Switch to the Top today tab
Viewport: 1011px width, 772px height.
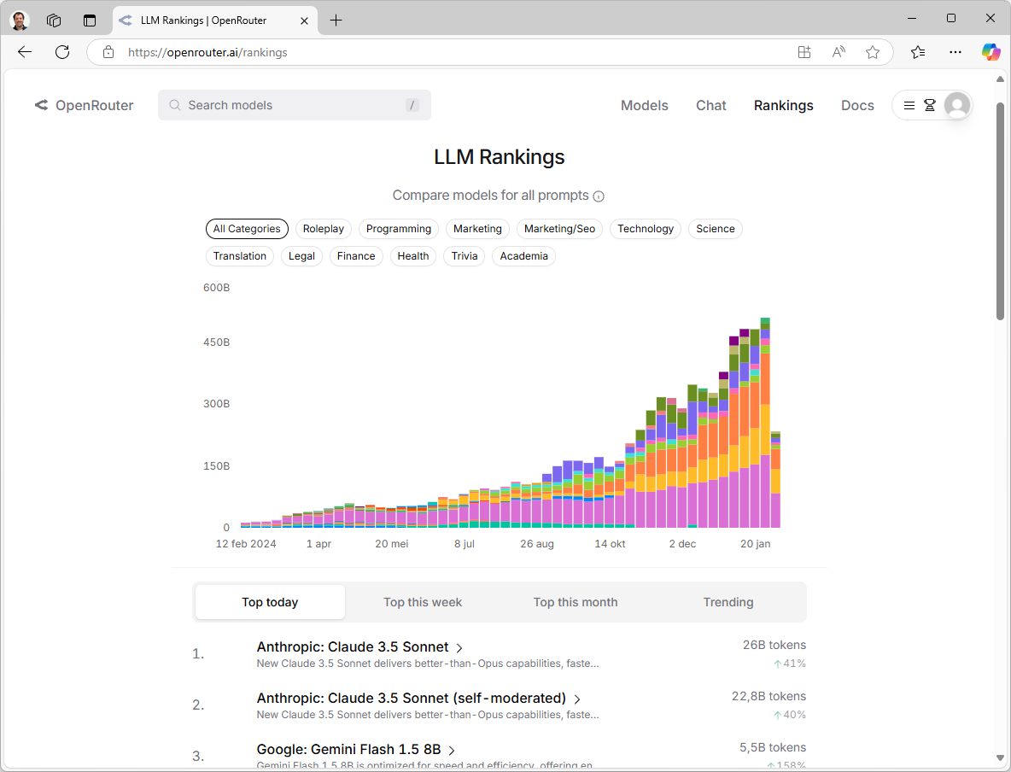270,602
